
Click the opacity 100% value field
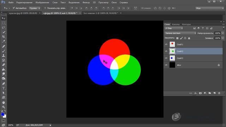pyautogui.click(x=218, y=33)
